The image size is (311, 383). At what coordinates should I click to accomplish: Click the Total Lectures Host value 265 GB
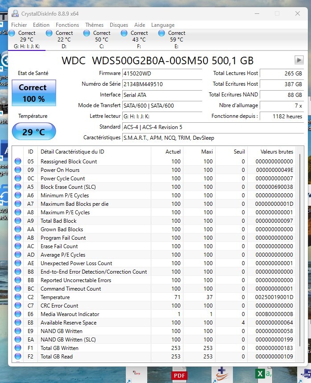click(x=282, y=74)
